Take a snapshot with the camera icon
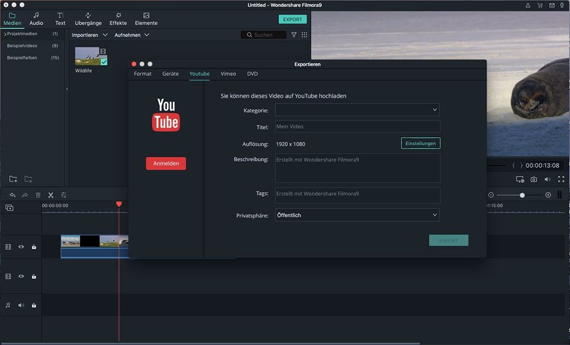 click(x=534, y=179)
